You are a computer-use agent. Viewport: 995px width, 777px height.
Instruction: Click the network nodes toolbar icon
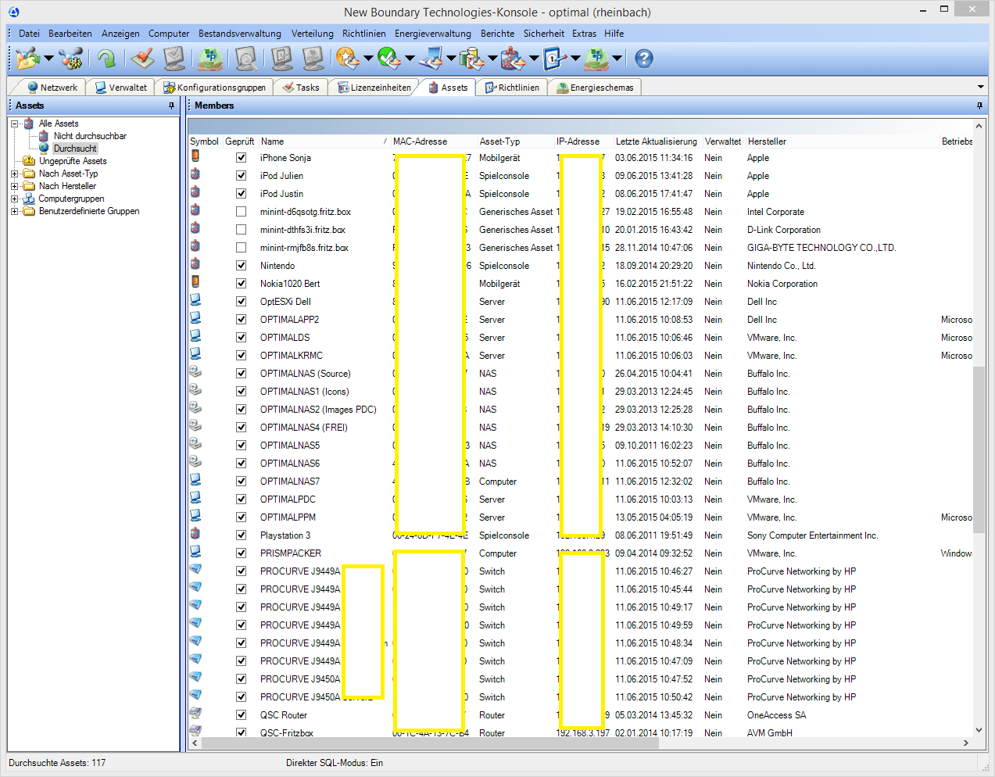tap(70, 59)
